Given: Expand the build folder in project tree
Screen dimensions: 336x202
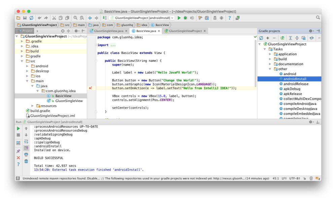Looking at the screenshot, I should point(22,51).
